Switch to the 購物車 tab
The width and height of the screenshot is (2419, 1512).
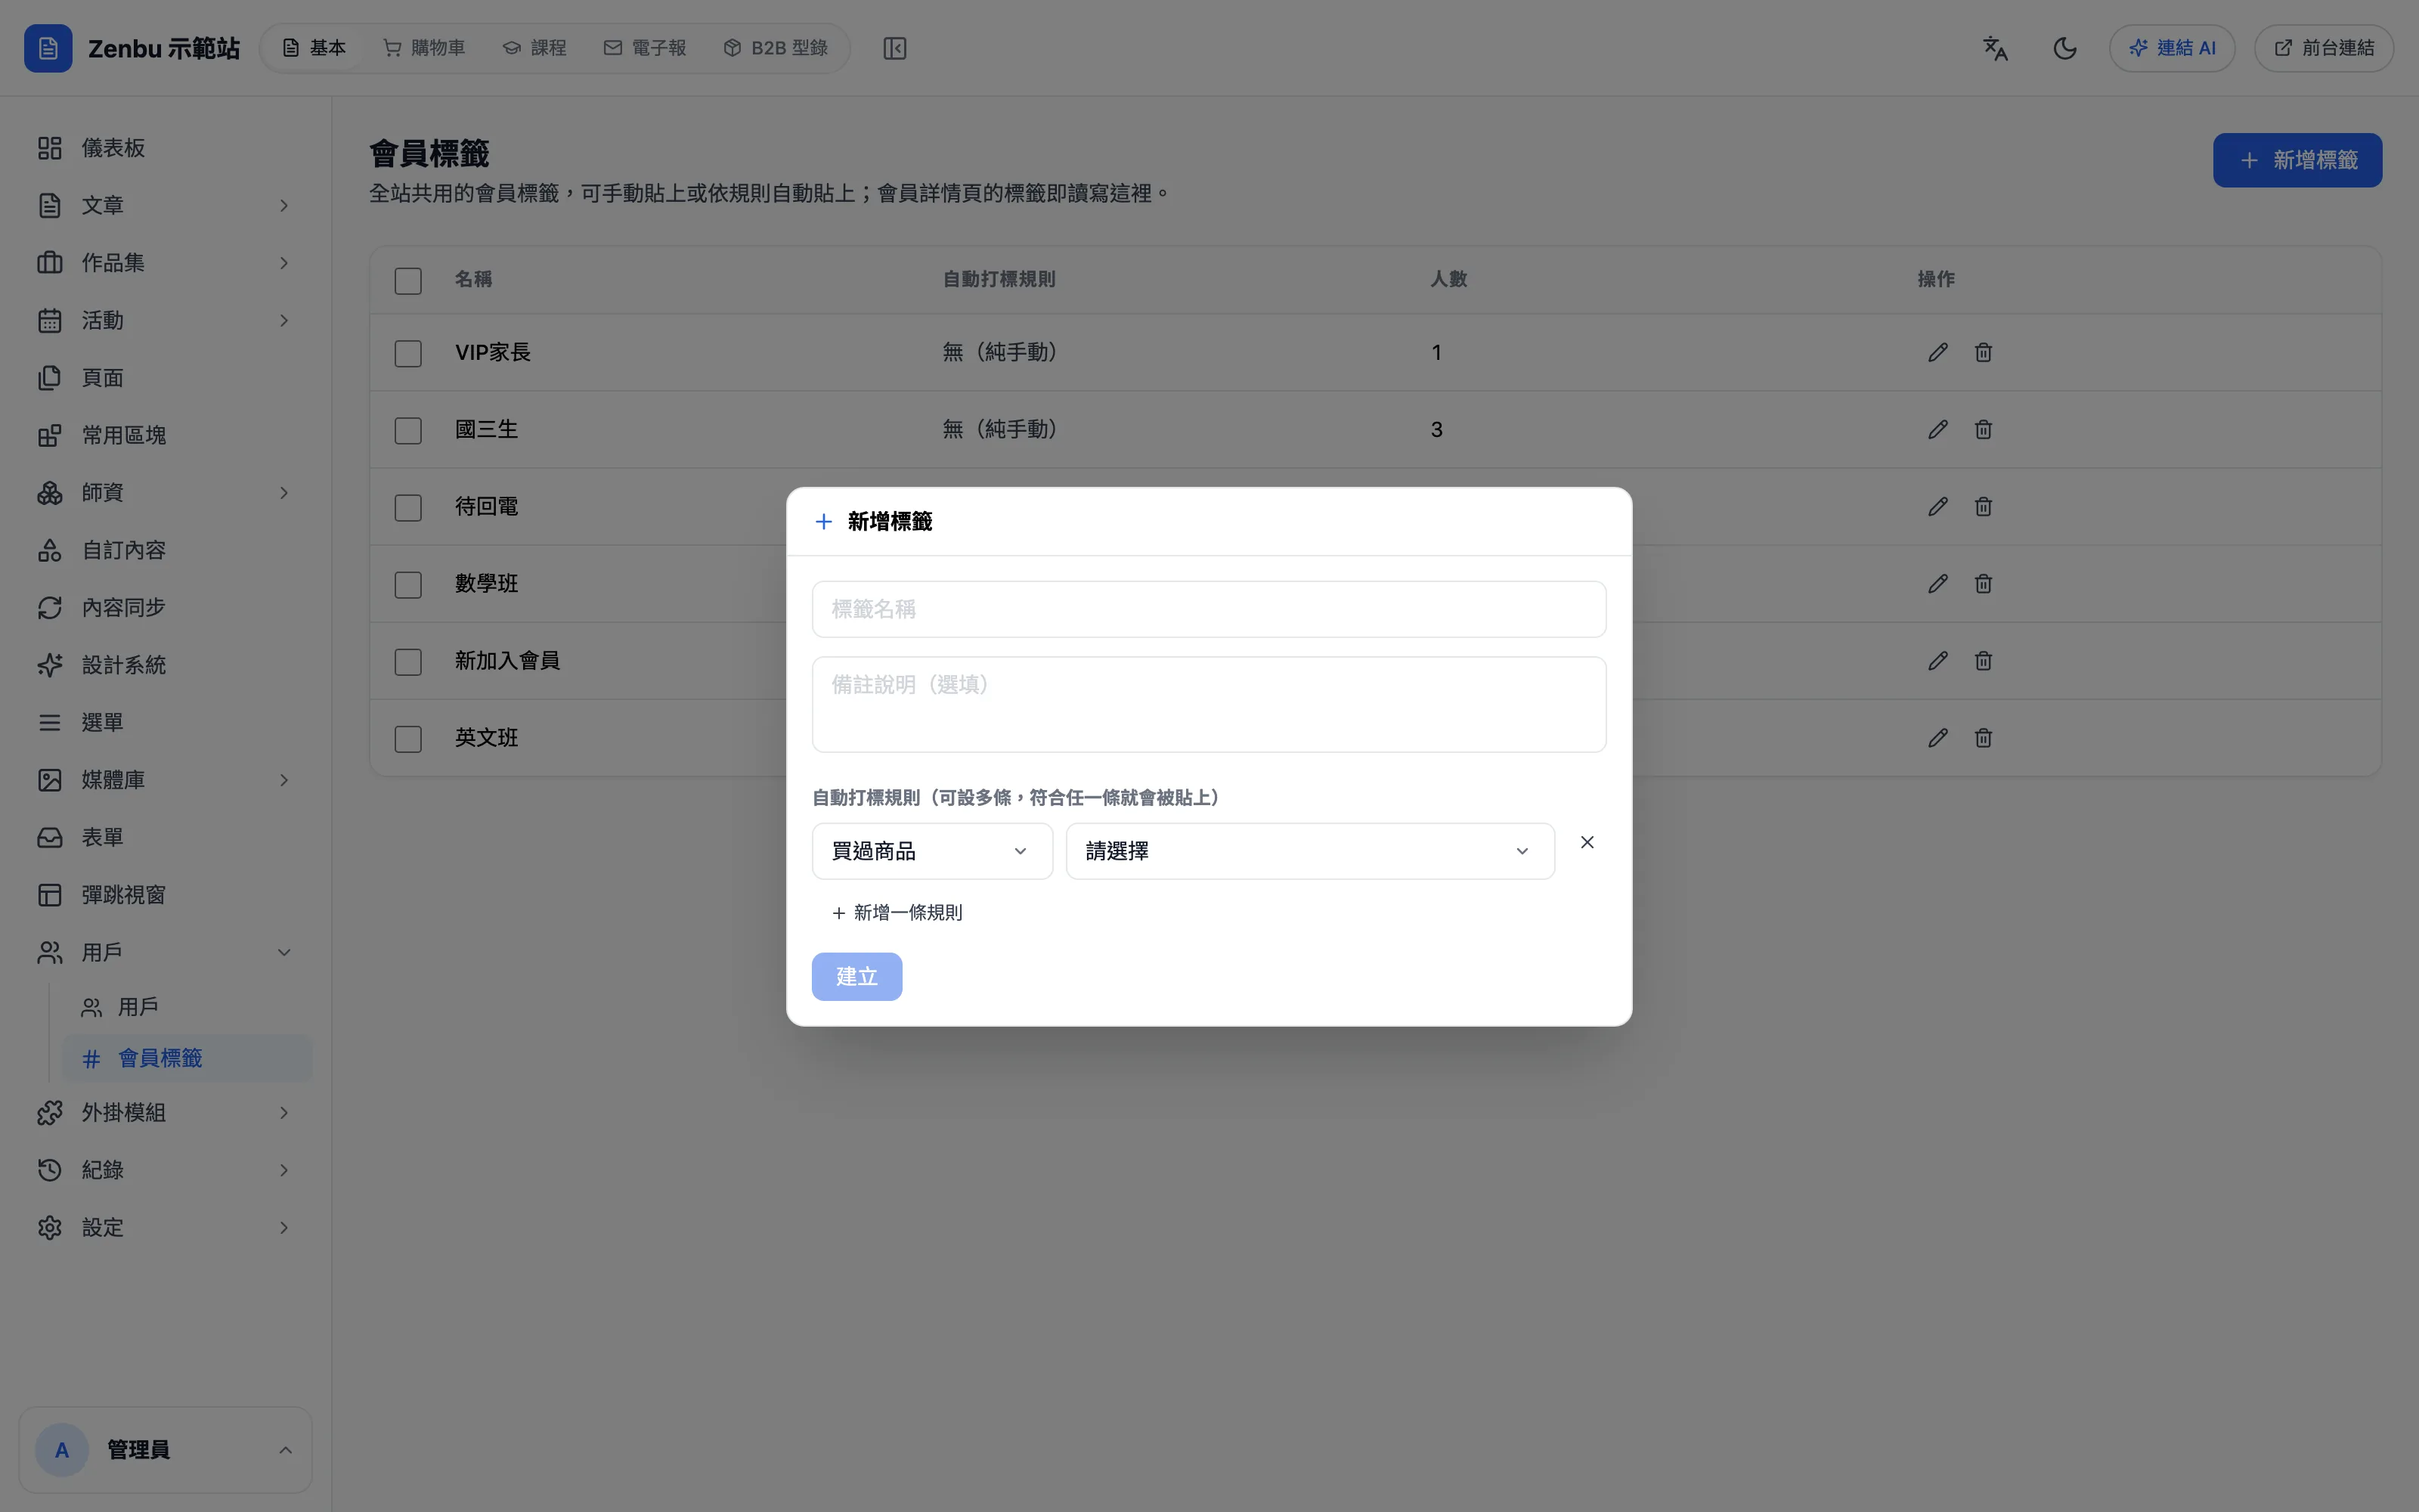[425, 48]
